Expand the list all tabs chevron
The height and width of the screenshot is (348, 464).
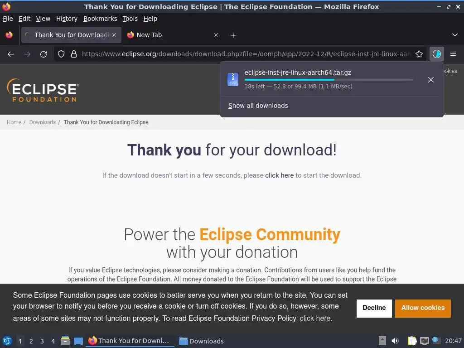455,35
